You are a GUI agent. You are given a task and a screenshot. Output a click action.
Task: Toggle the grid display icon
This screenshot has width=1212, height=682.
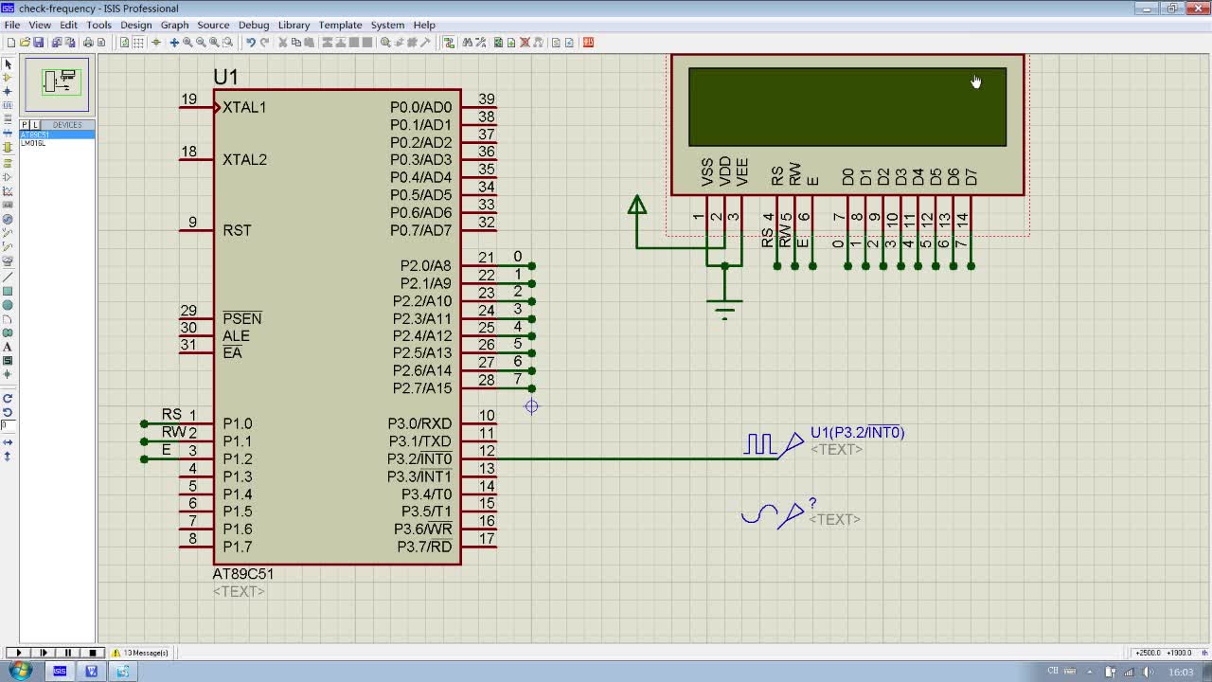point(137,42)
